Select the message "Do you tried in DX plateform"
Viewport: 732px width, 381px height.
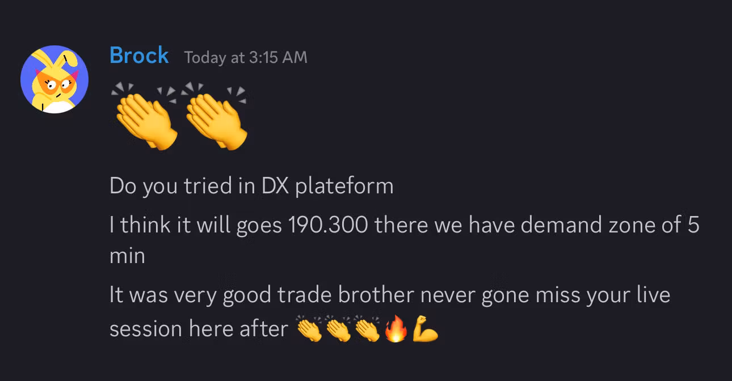click(x=251, y=186)
